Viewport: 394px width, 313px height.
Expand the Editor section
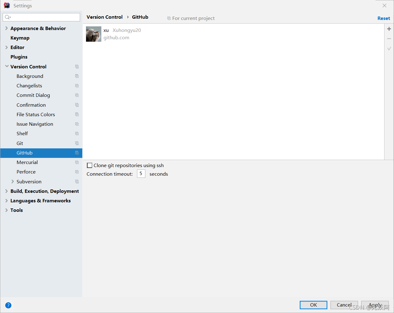click(x=6, y=47)
